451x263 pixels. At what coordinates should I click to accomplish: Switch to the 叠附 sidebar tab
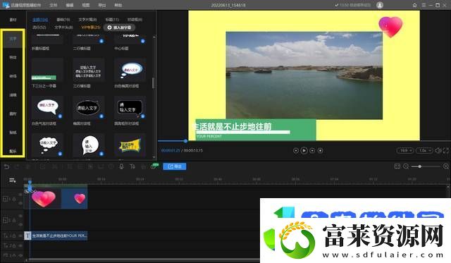[x=13, y=114]
